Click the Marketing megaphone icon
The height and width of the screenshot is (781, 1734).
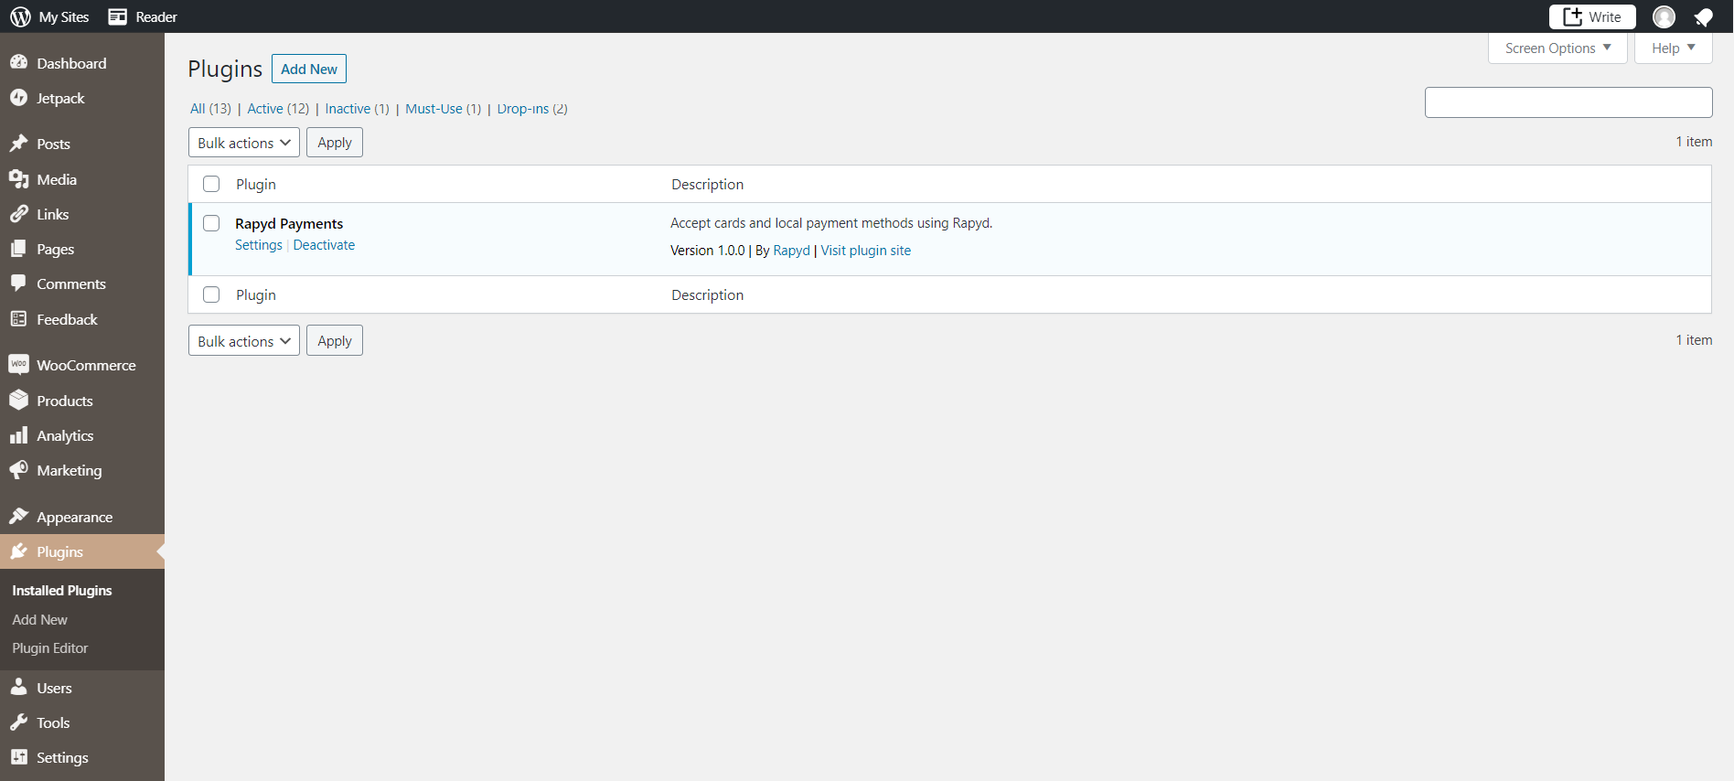point(19,470)
